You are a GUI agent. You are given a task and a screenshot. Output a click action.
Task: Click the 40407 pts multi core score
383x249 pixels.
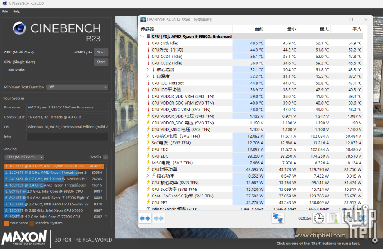point(83,52)
